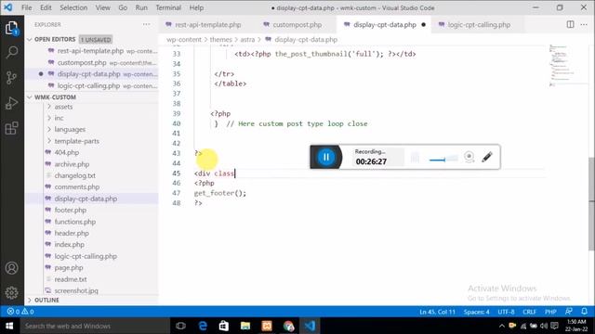Open the File menu

[x=27, y=7]
